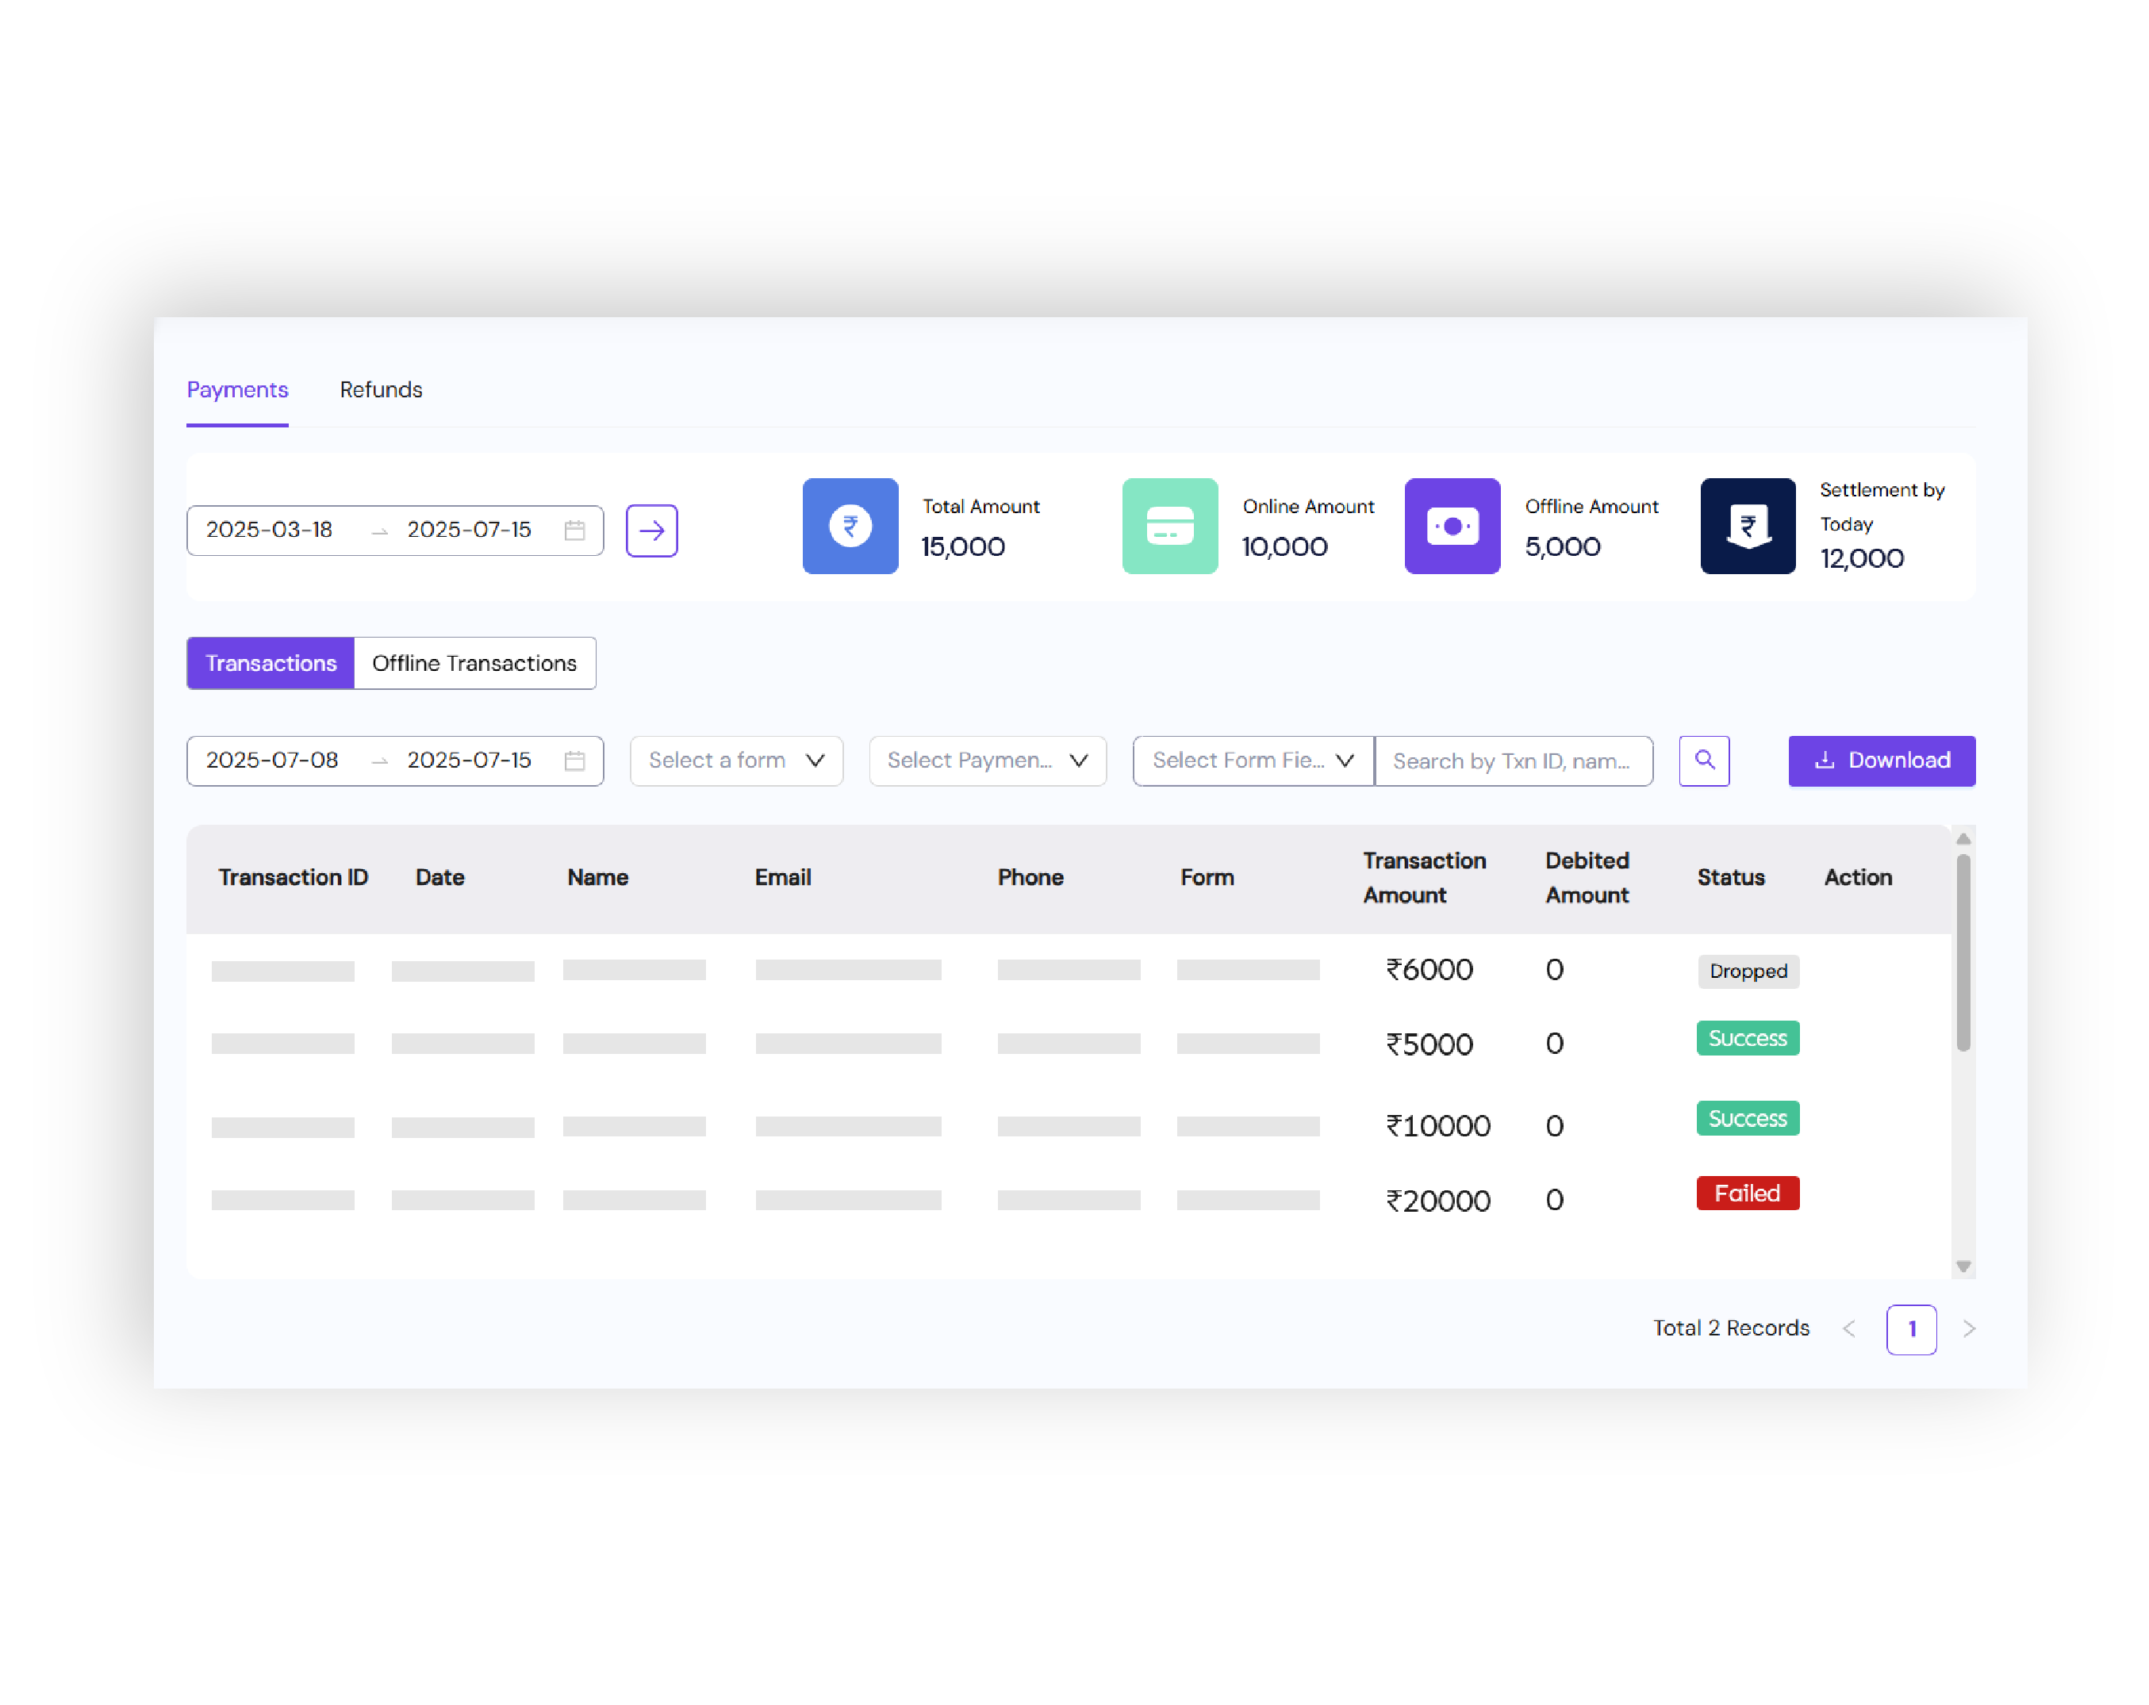Open the Select Payment dropdown
The height and width of the screenshot is (1705, 2149).
coord(987,761)
